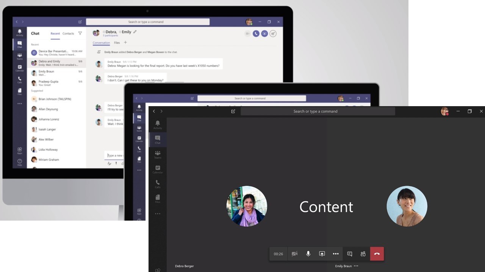The image size is (485, 272).
Task: Open Files in the dark call window sidebar
Action: tap(158, 199)
